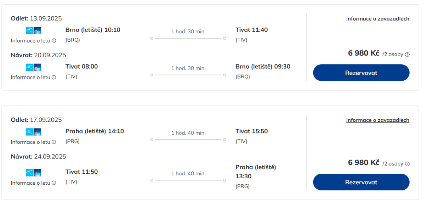The height and width of the screenshot is (201, 427).
Task: Reserve the Brno–Tivat flight
Action: pos(361,73)
